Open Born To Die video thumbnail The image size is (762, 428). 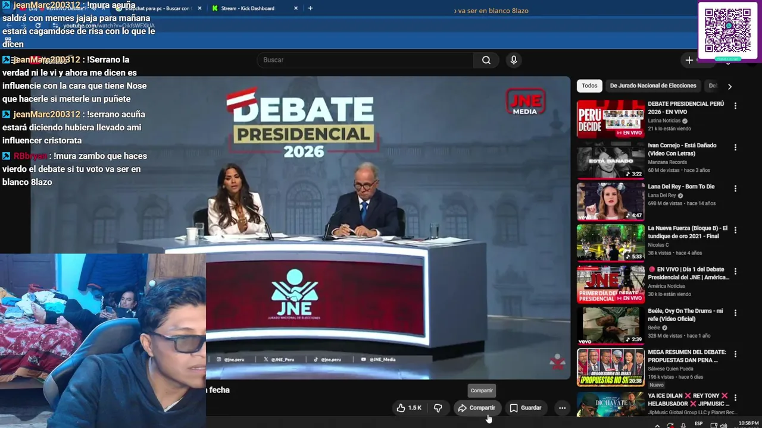[611, 202]
